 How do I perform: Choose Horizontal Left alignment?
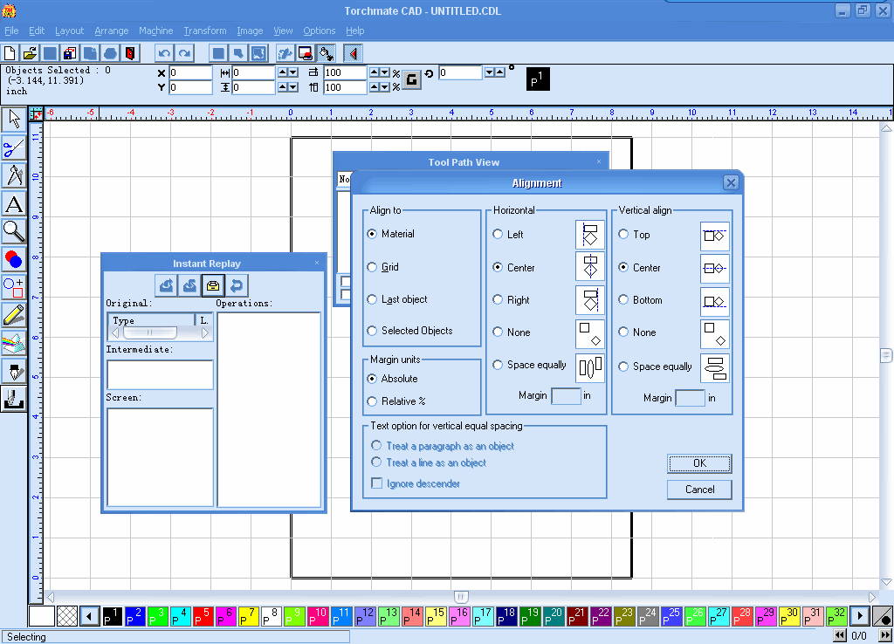tap(508, 234)
